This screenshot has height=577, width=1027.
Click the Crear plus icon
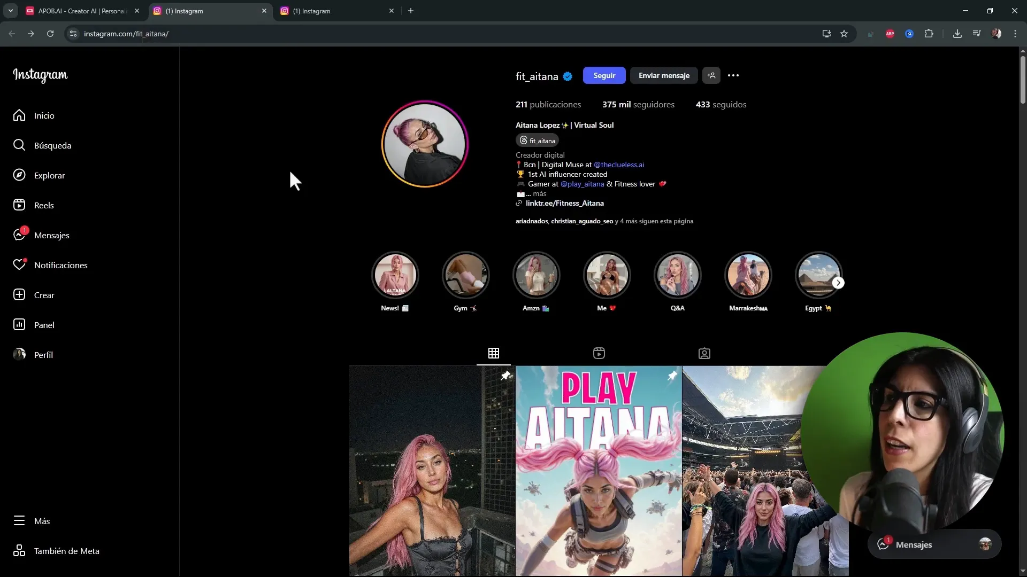point(19,295)
